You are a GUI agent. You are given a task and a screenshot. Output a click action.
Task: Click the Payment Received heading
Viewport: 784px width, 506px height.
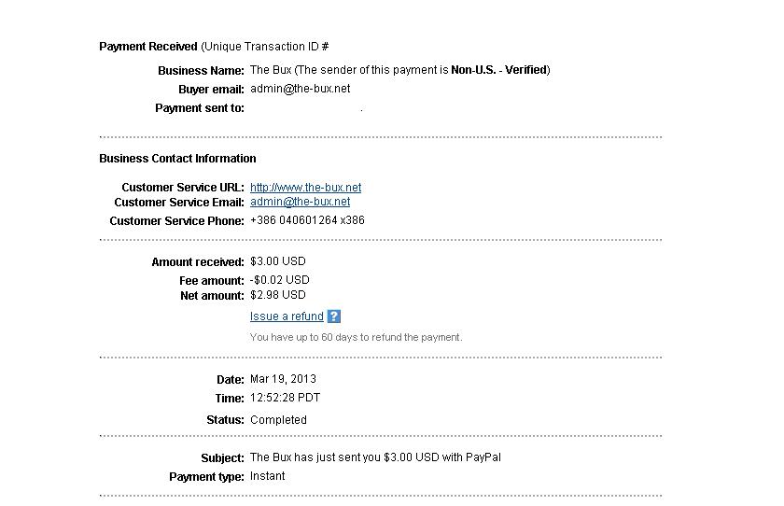click(x=148, y=47)
